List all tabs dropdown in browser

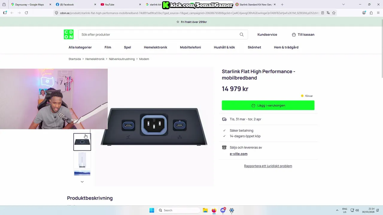tap(344, 4)
